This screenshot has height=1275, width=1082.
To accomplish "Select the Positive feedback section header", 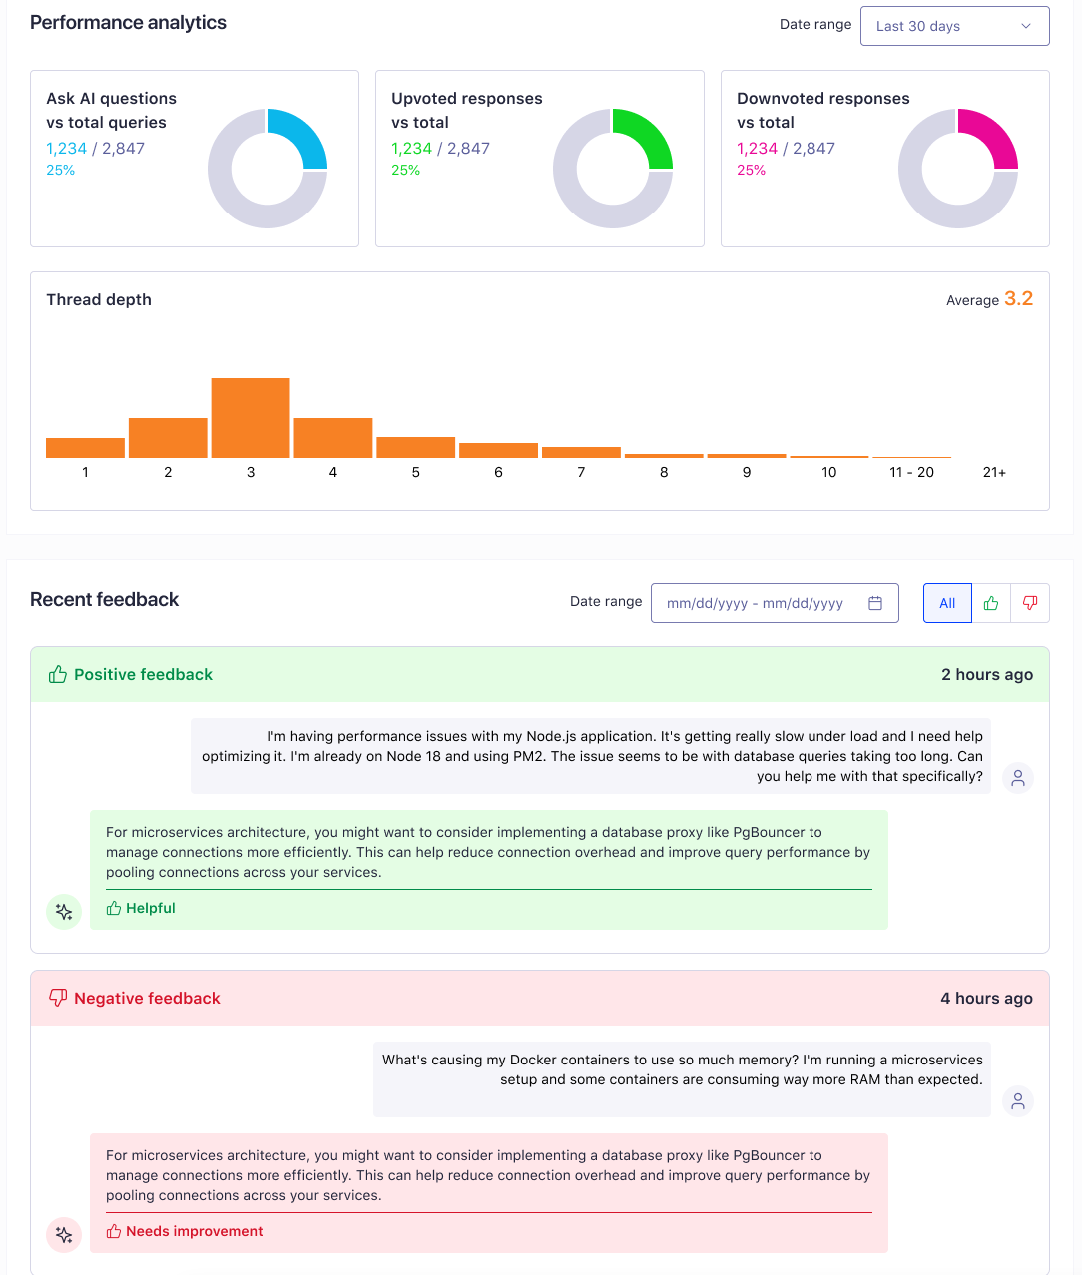I will [x=143, y=674].
